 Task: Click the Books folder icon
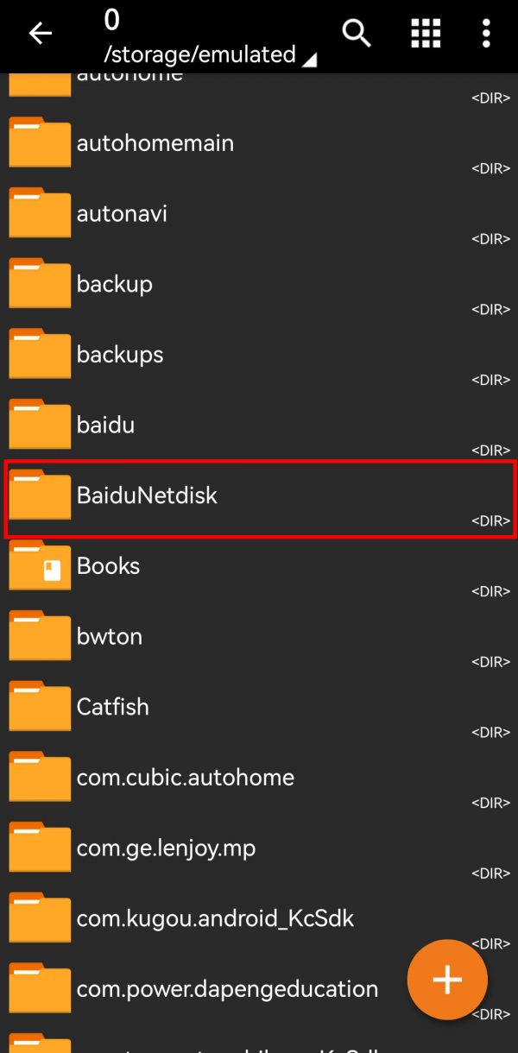[40, 566]
